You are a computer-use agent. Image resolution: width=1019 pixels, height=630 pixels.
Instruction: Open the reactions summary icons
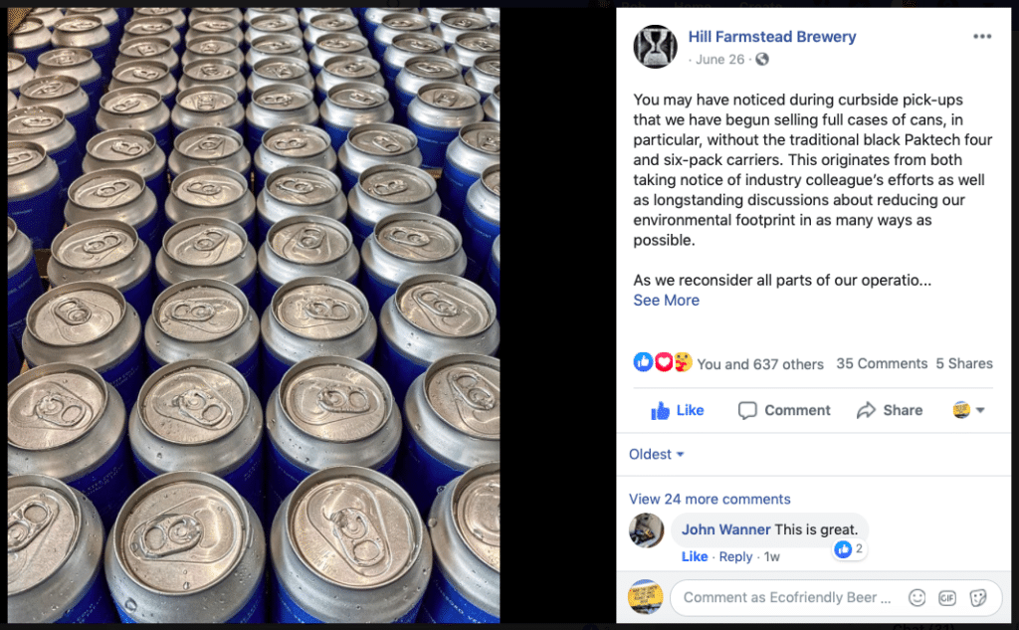pos(663,362)
